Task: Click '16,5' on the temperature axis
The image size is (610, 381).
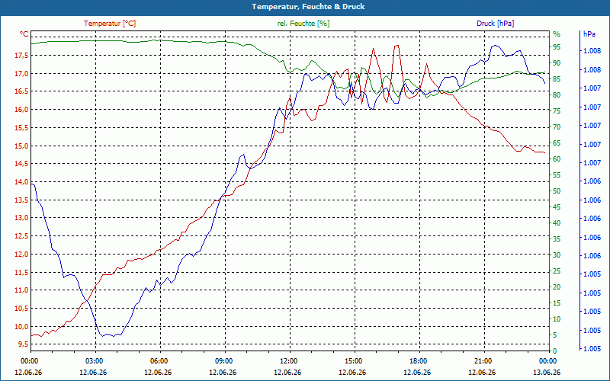Action: coord(21,91)
